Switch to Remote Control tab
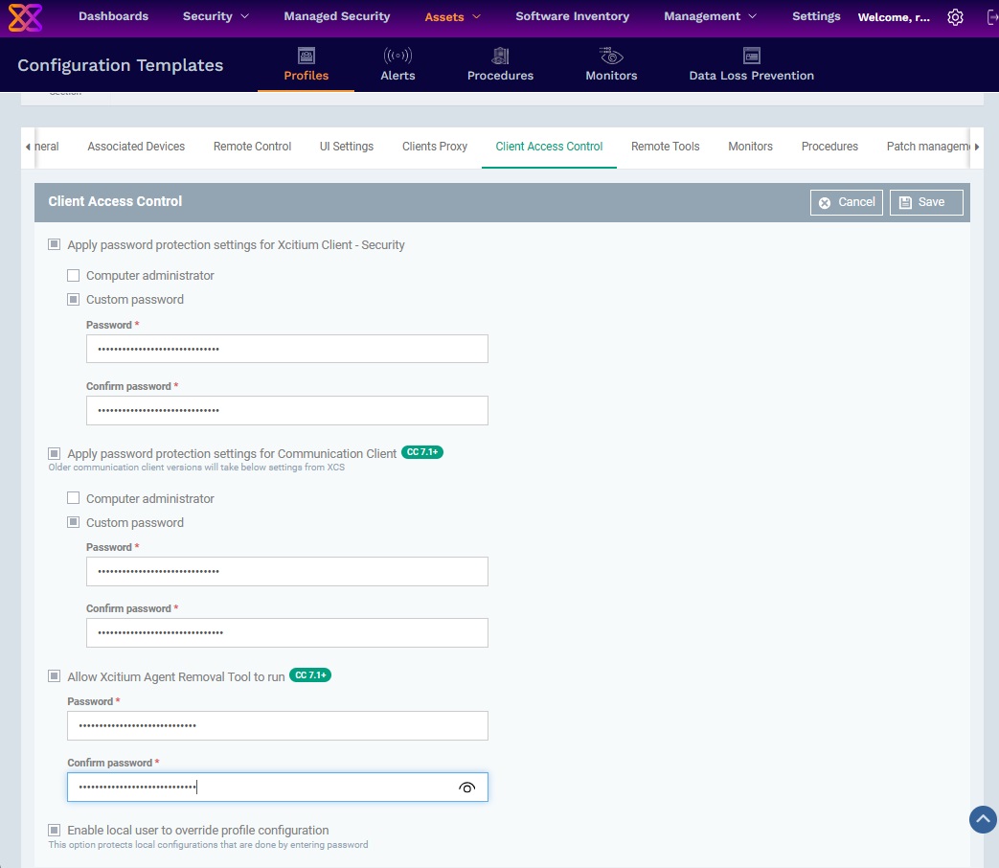 coord(252,147)
